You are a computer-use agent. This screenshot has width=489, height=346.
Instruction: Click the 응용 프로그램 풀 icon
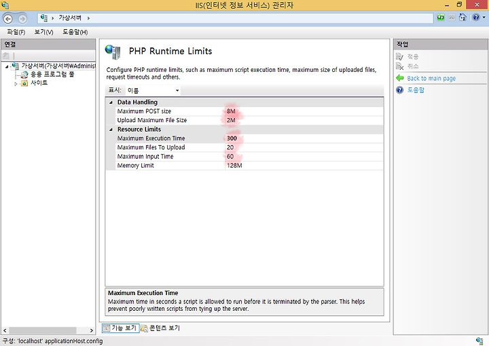coord(24,75)
